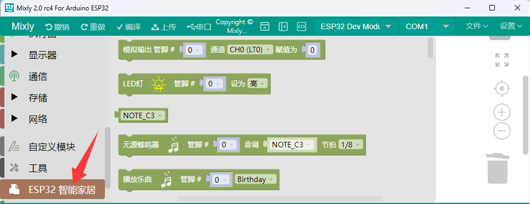530x204 pixels.
Task: Click the 自定义模块 pencil icon
Action: point(14,146)
